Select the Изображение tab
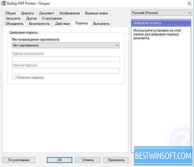194x167 pixels. tap(69, 13)
